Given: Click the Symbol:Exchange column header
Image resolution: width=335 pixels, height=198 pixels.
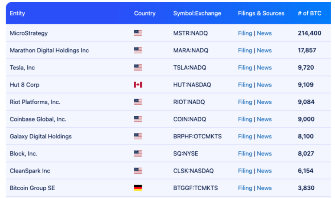Looking at the screenshot, I should [x=197, y=13].
